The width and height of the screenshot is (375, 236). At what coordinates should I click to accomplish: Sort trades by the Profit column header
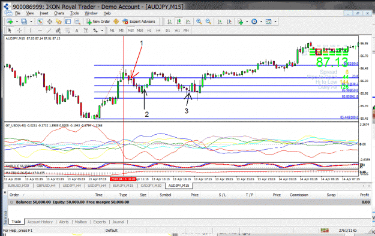pos(364,195)
